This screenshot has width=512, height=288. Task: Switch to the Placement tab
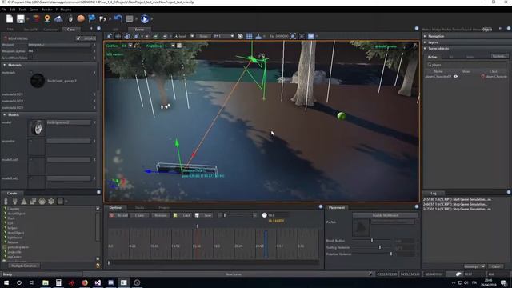click(x=337, y=208)
